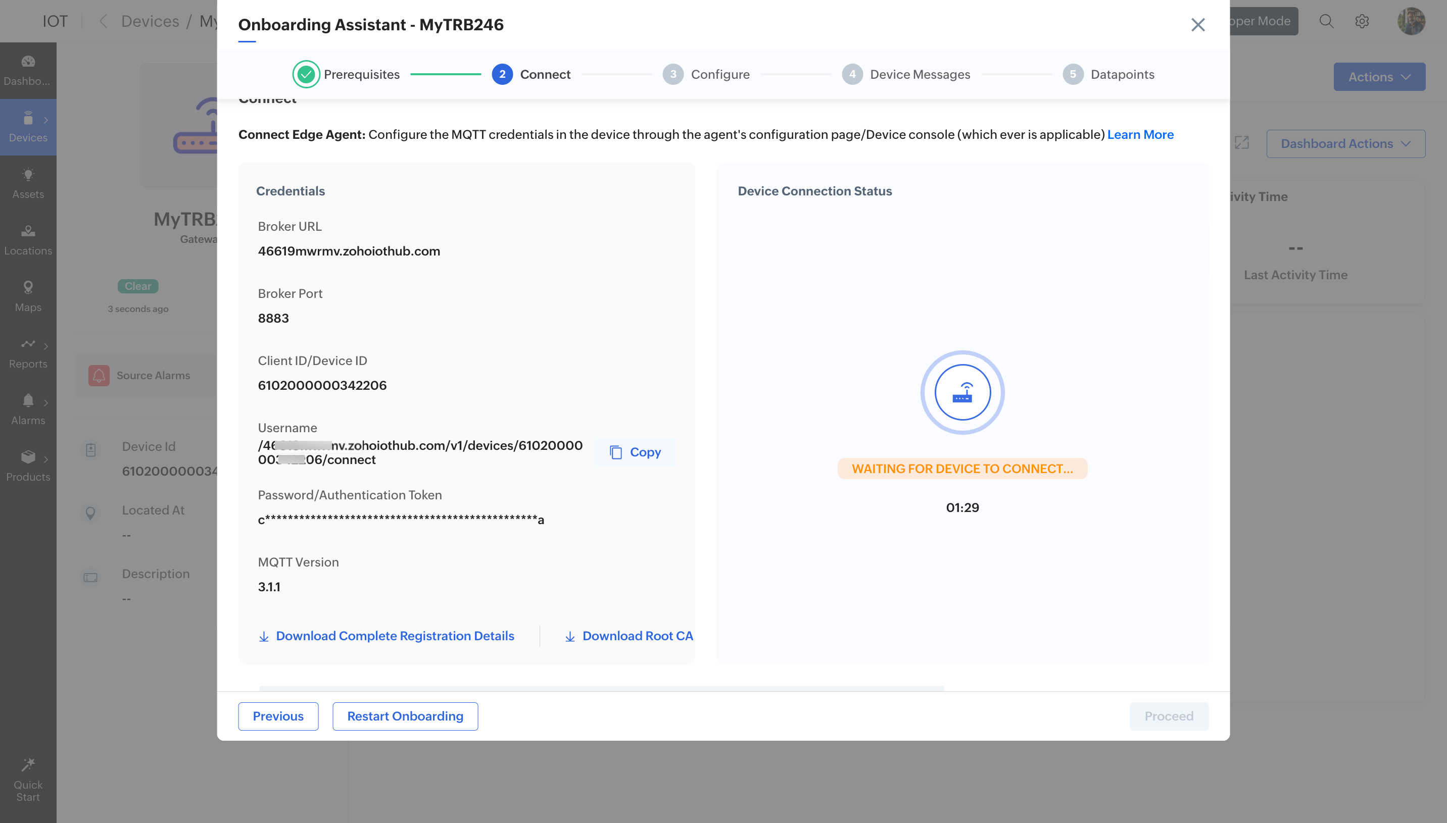Open Maps from the sidebar

pyautogui.click(x=28, y=288)
